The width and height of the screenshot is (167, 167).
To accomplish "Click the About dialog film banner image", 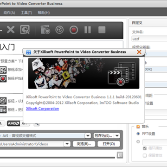I will click(83, 73).
